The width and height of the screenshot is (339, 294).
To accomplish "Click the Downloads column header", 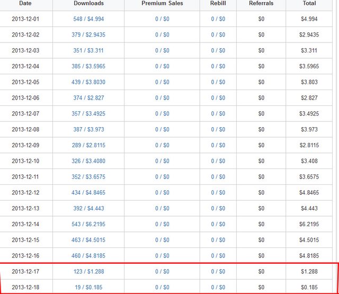I will point(88,3).
